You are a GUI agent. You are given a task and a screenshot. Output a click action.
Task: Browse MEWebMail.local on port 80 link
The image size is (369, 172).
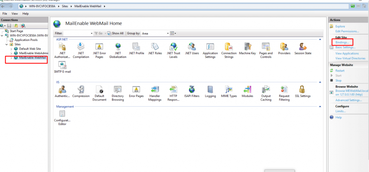(x=352, y=92)
